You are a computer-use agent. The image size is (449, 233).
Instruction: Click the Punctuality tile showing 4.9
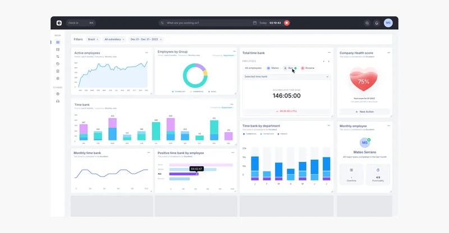(378, 174)
